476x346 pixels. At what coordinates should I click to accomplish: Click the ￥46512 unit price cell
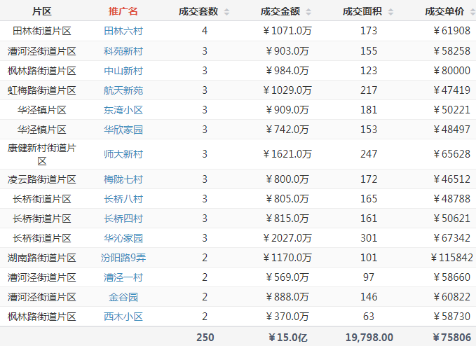(451, 179)
